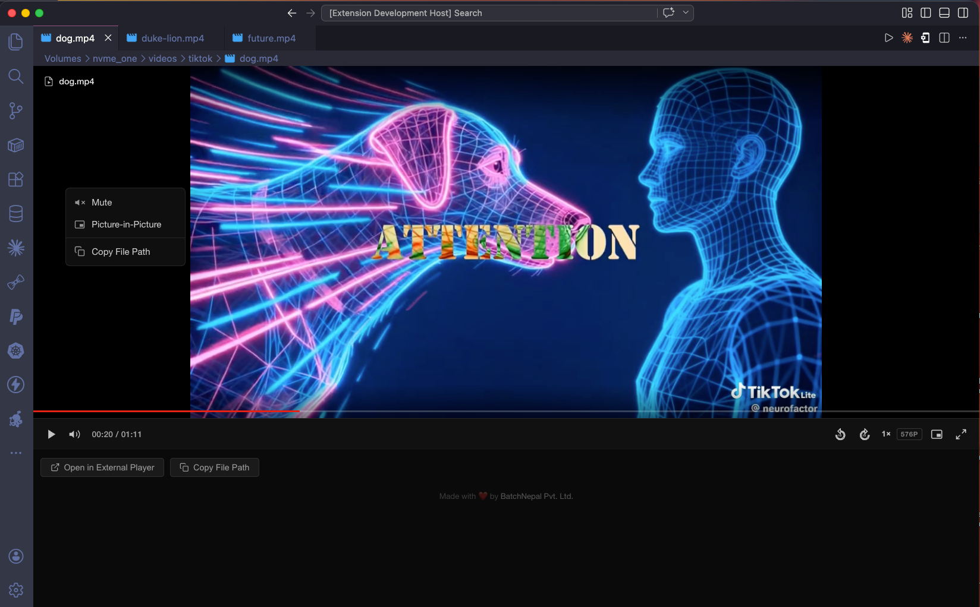Image resolution: width=980 pixels, height=607 pixels.
Task: Select tiktok in the breadcrumb path
Action: (200, 58)
